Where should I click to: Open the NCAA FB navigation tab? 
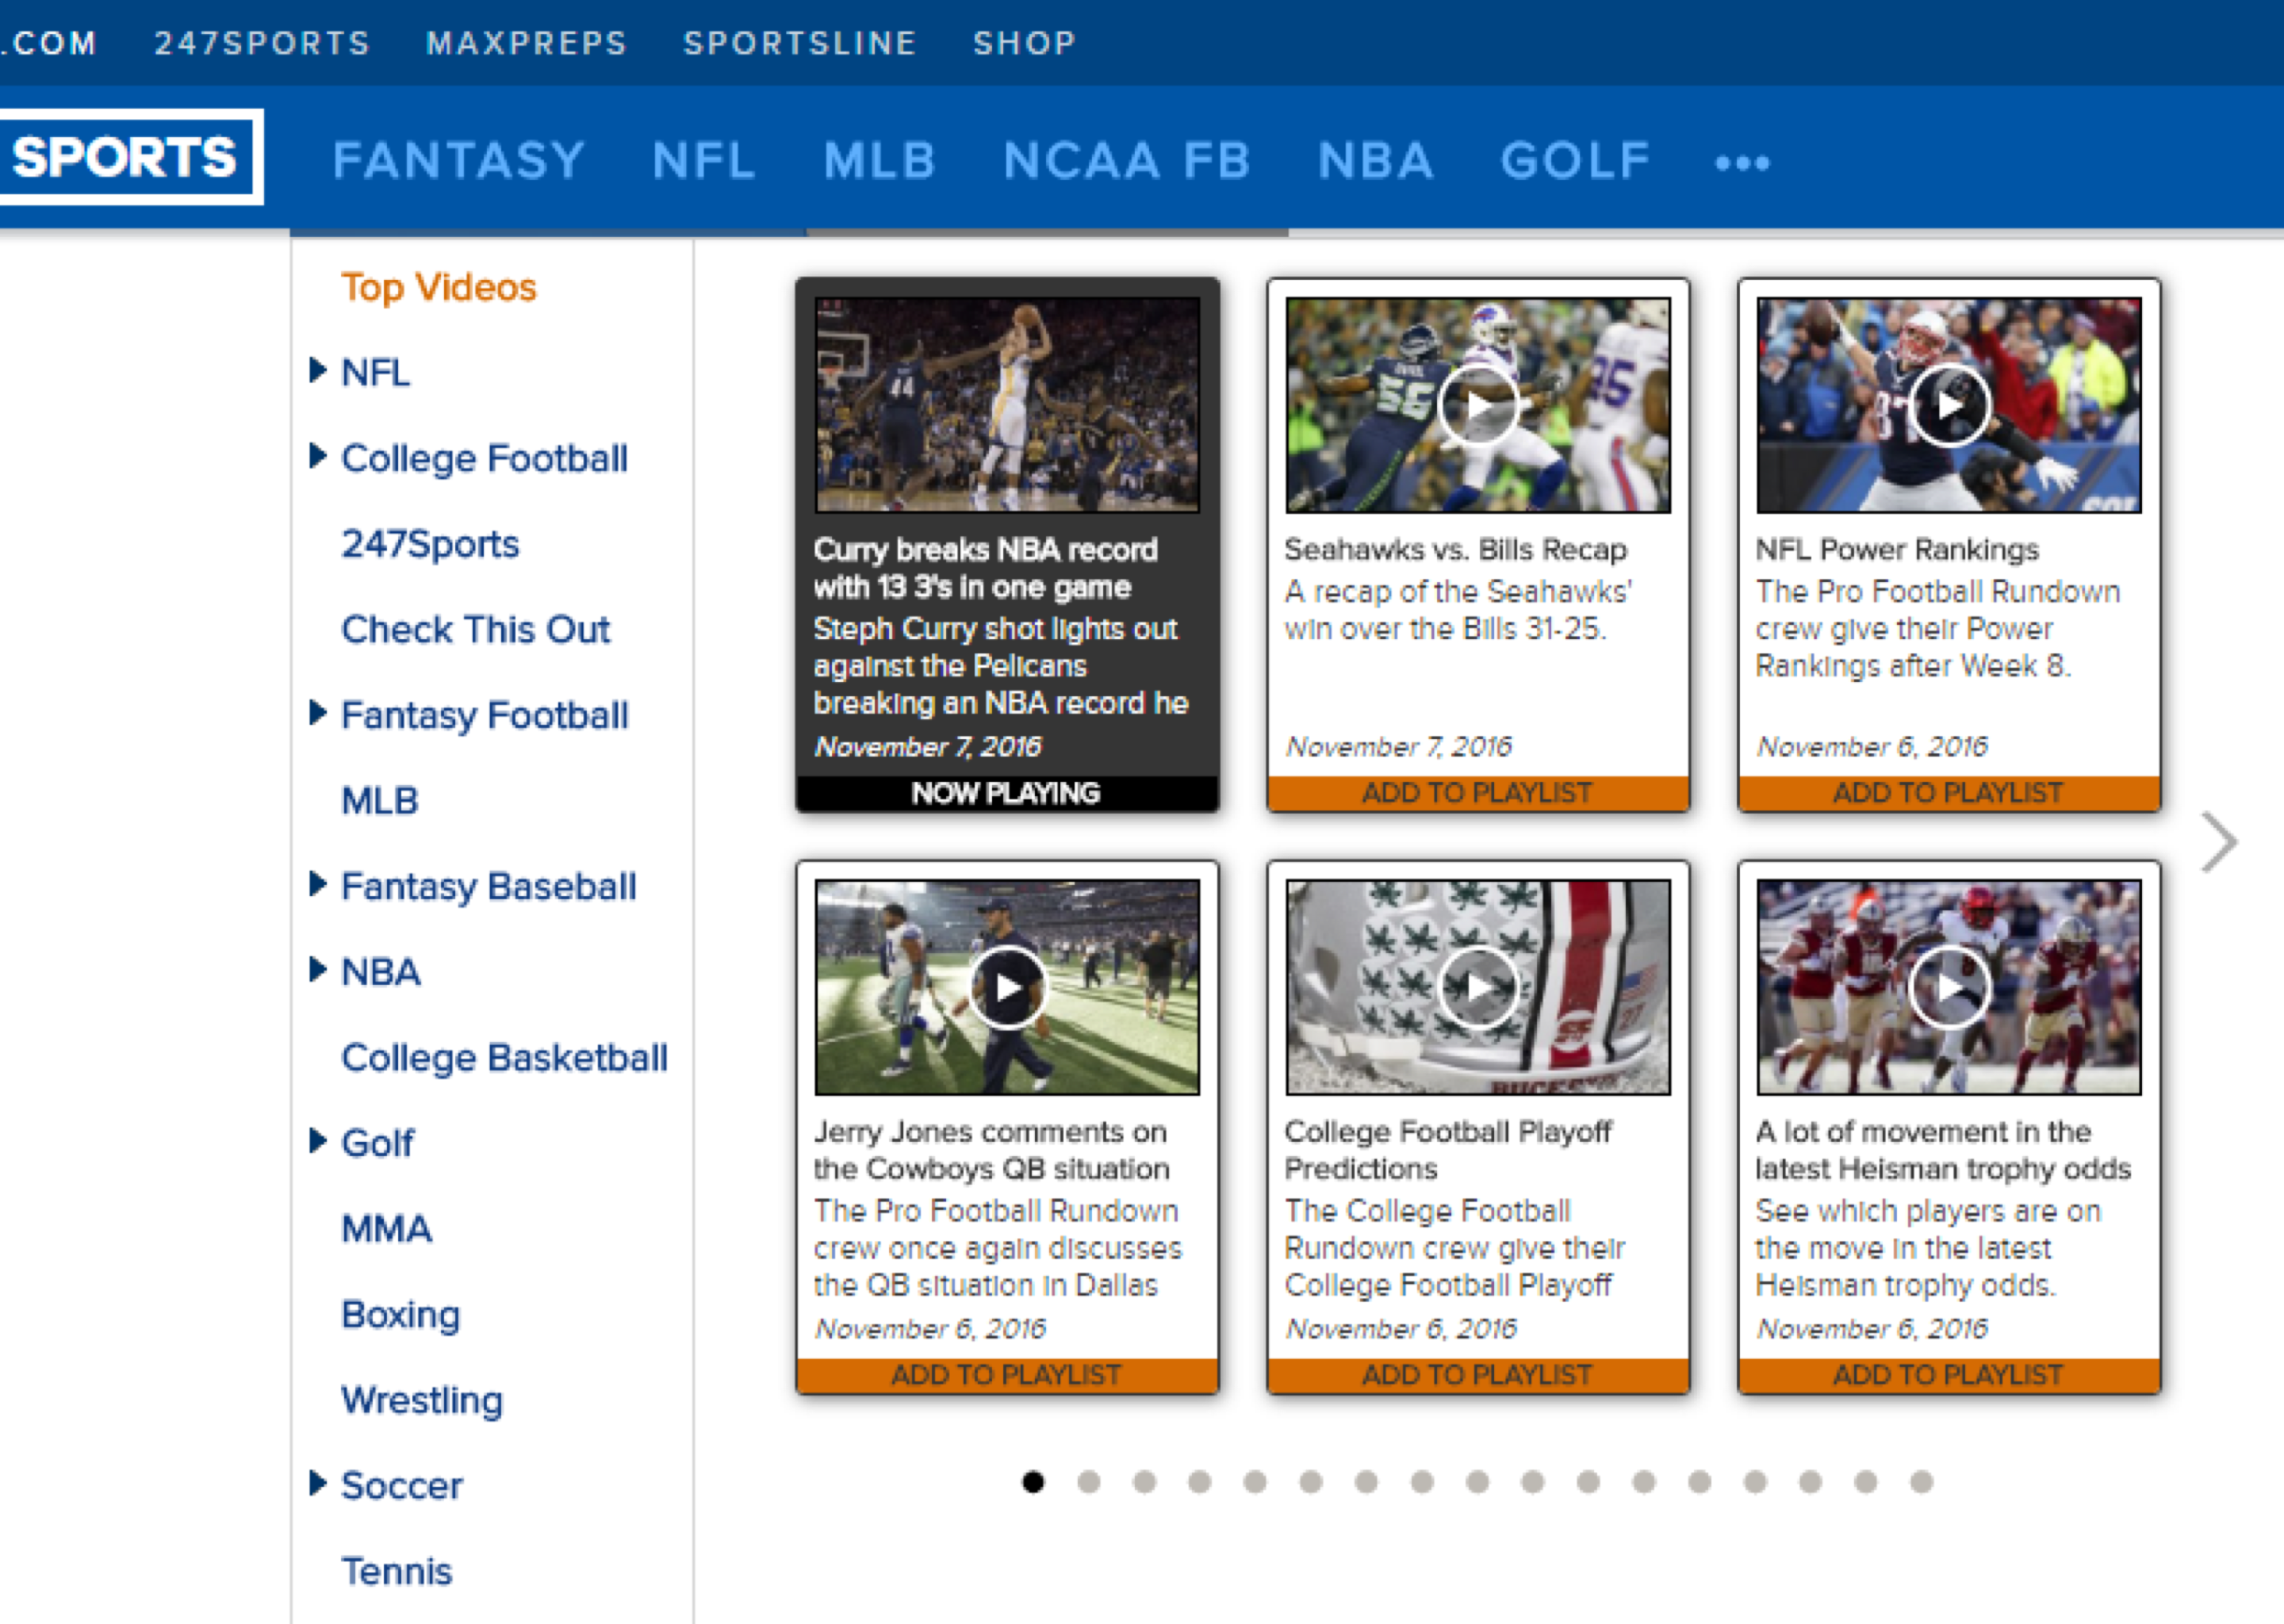coord(1127,161)
